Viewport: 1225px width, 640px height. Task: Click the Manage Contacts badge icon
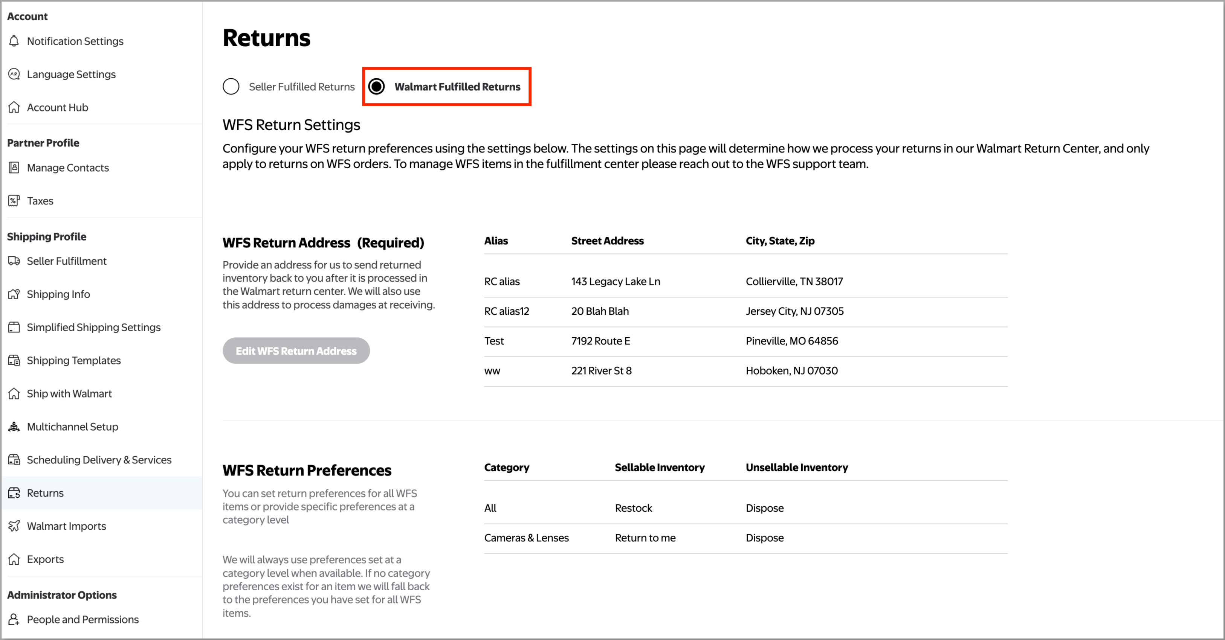(x=14, y=168)
